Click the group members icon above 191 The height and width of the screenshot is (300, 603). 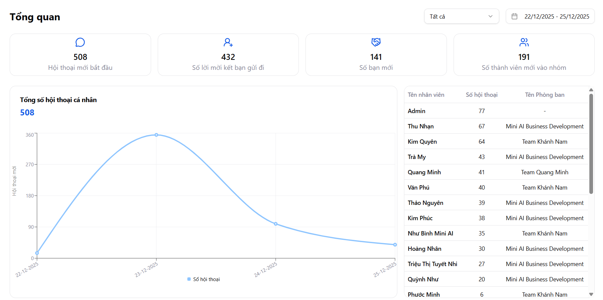(x=524, y=42)
